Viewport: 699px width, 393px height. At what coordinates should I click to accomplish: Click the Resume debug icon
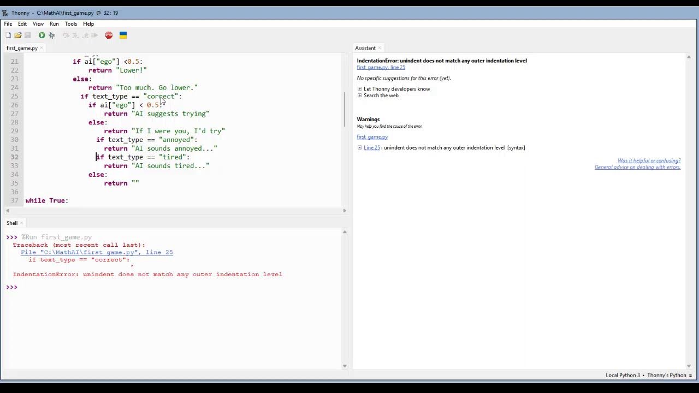point(94,35)
